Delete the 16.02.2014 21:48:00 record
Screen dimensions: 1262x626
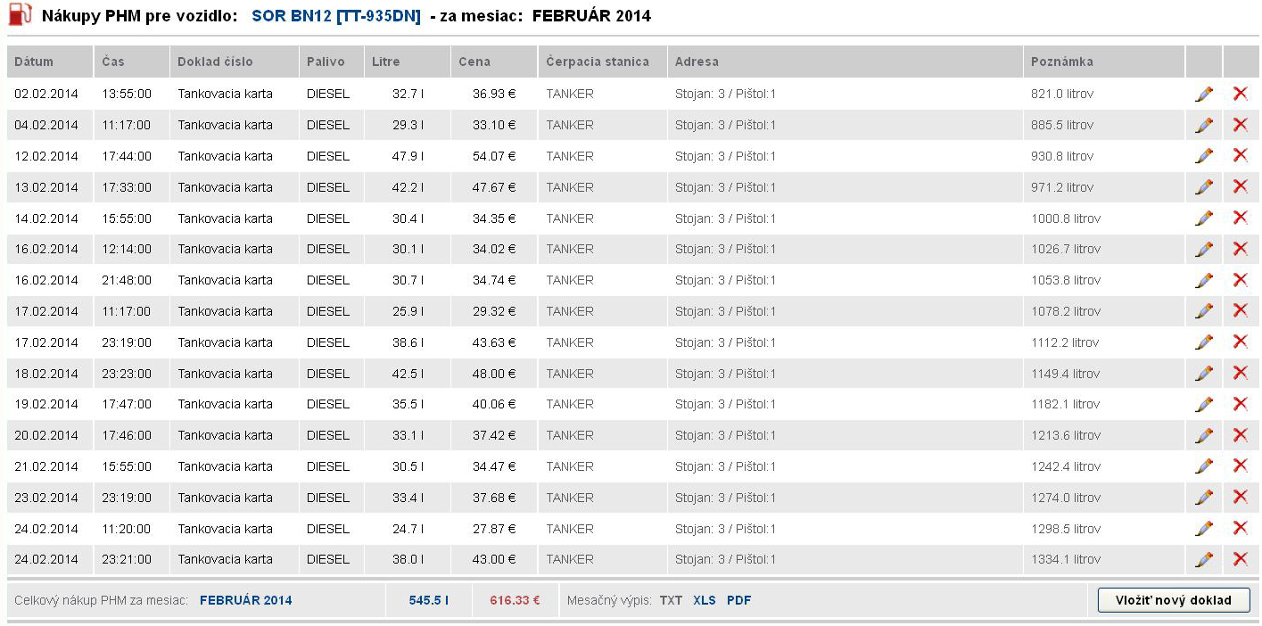pos(1240,280)
